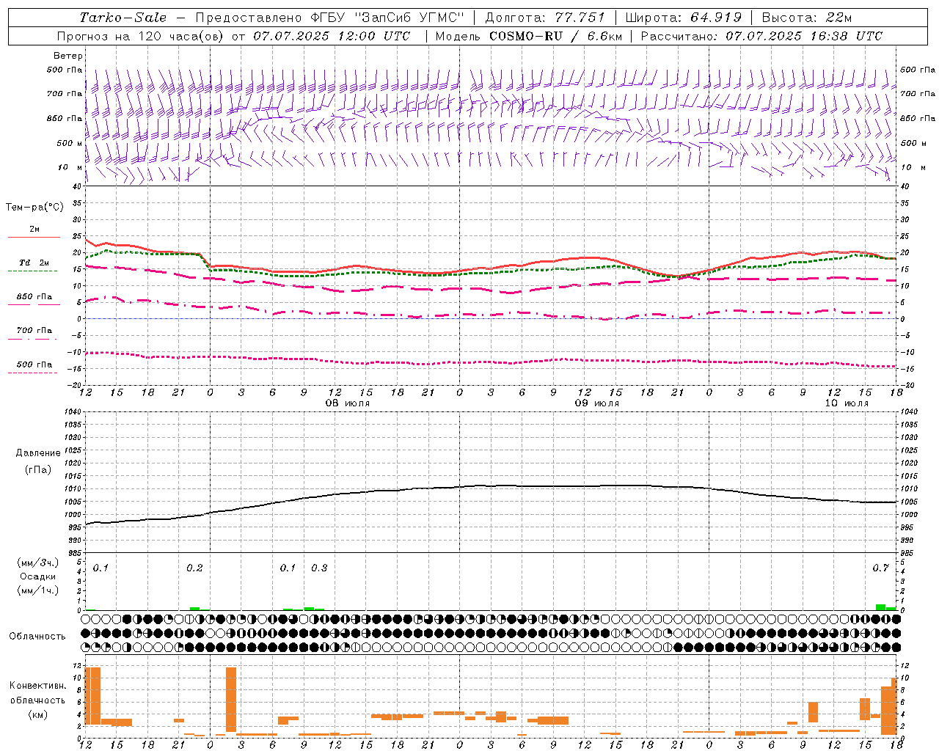Click the 'Td 2м' dew point legend entry

(34, 263)
